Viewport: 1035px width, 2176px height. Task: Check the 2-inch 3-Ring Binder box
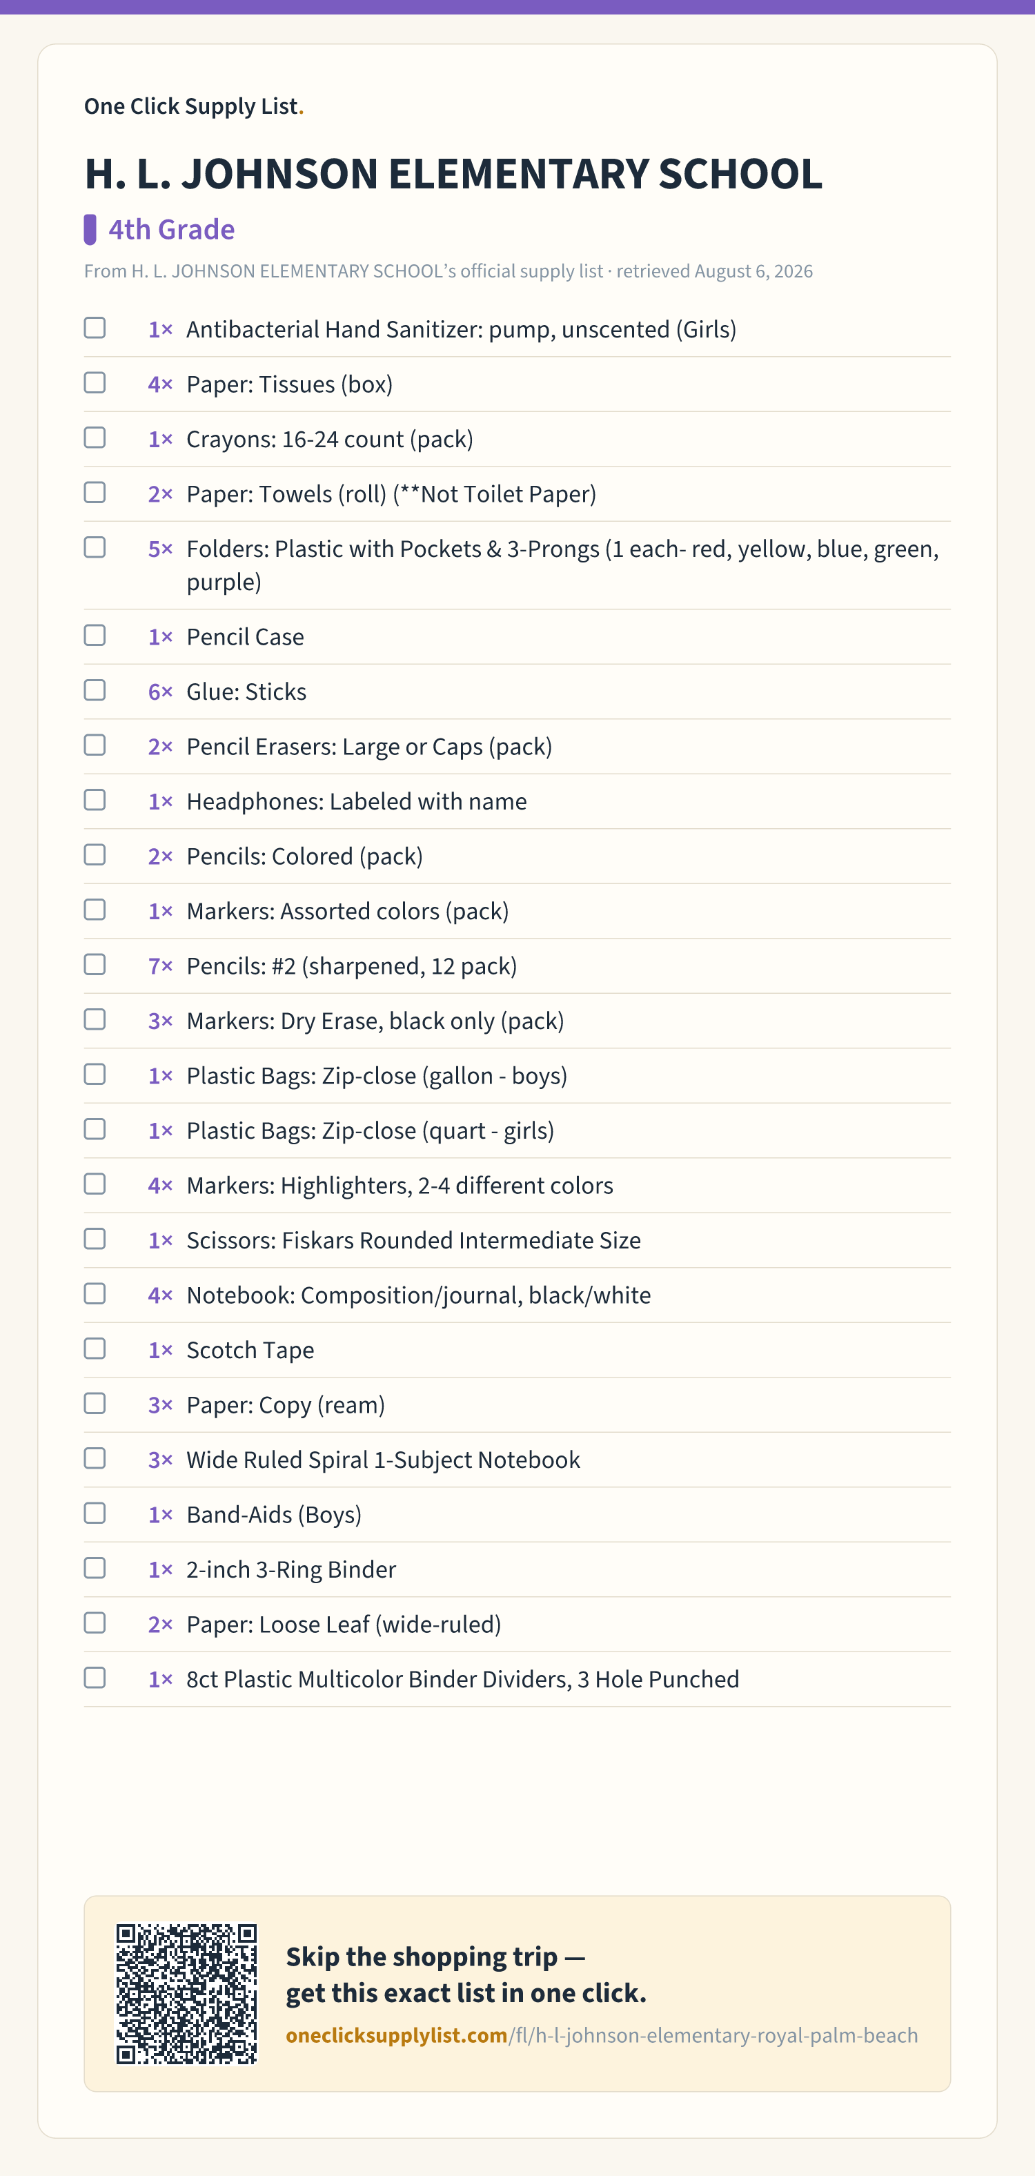coord(95,1569)
